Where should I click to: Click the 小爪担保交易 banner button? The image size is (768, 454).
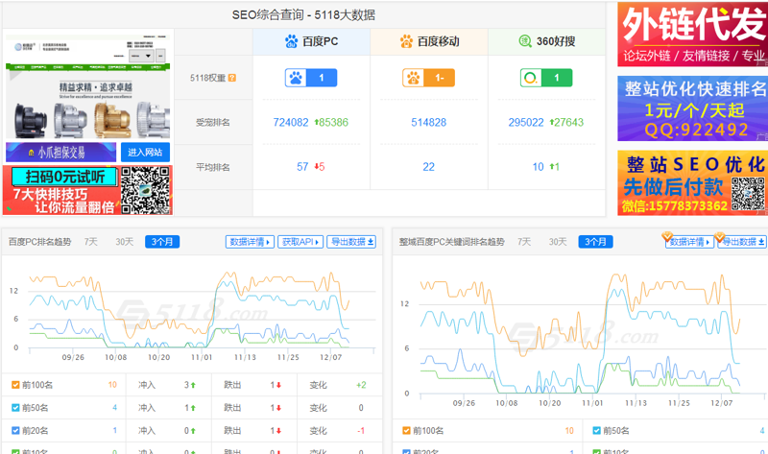click(x=60, y=153)
